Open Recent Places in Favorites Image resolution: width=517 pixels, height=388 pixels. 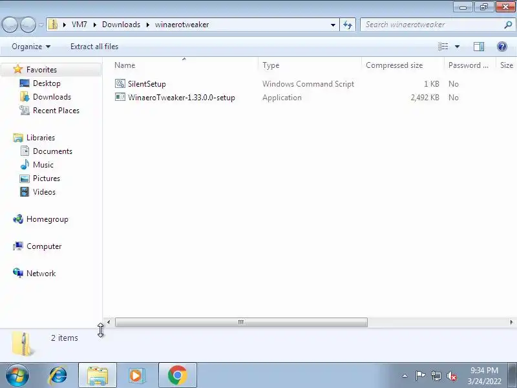[x=56, y=110]
